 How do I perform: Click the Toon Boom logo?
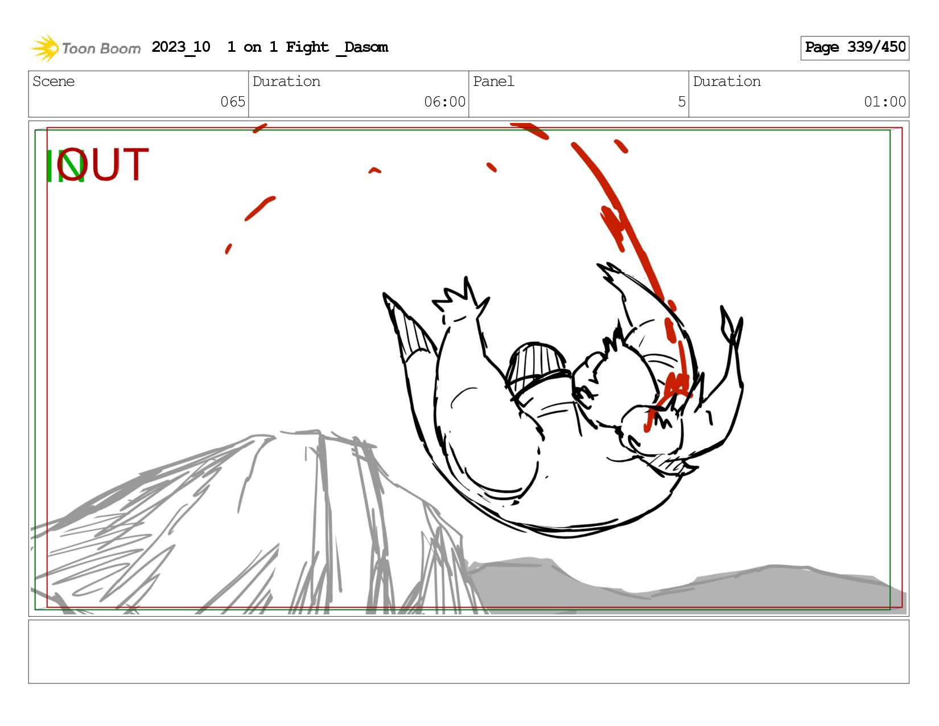[x=85, y=48]
